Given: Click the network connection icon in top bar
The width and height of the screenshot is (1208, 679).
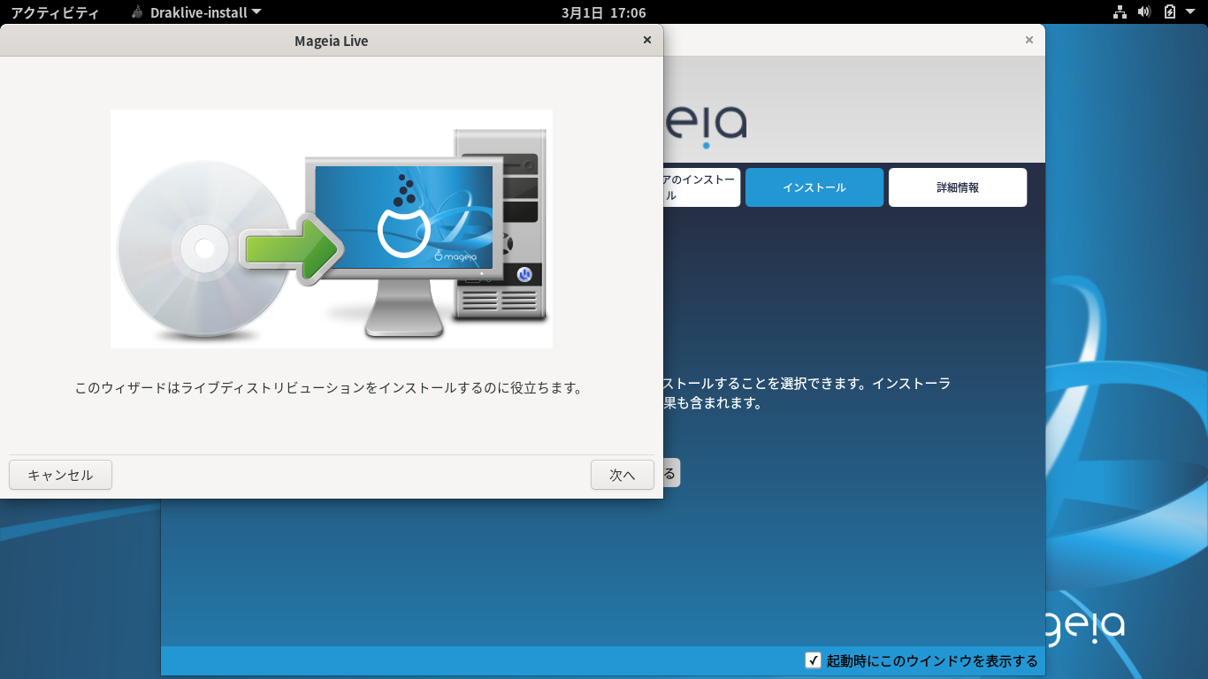Looking at the screenshot, I should [x=1120, y=12].
